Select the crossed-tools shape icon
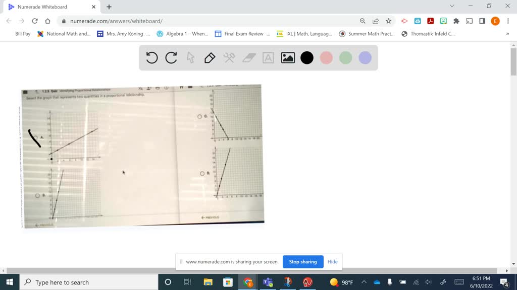Image resolution: width=517 pixels, height=290 pixels. click(229, 57)
